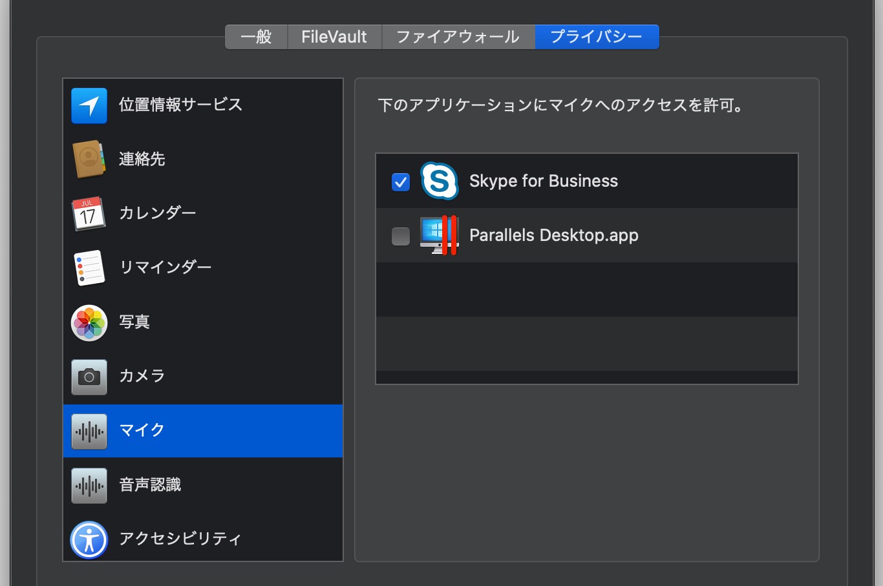883x586 pixels.
Task: Click the Contacts address book icon
Action: 89,159
